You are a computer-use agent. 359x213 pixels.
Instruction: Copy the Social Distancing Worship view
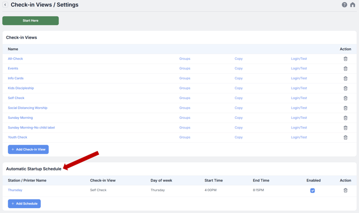238,108
